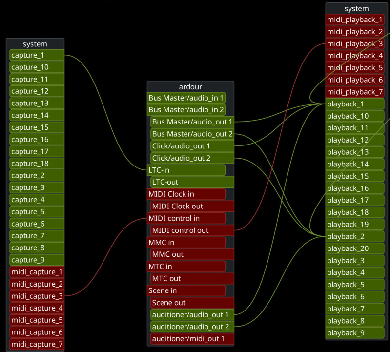This screenshot has width=390, height=352.
Task: Select the ardour node title bar
Action: [x=190, y=87]
